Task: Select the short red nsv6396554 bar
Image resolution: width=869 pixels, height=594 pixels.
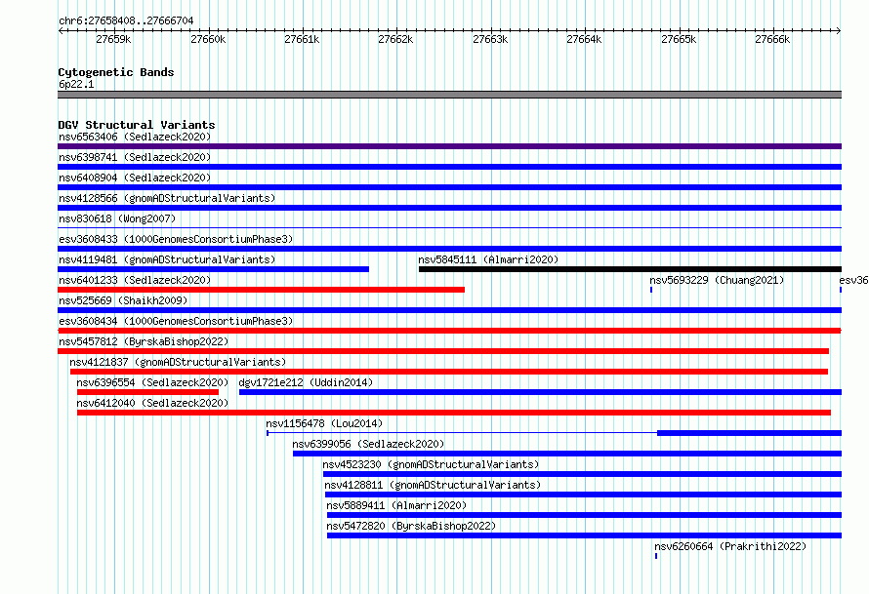Action: tap(147, 392)
